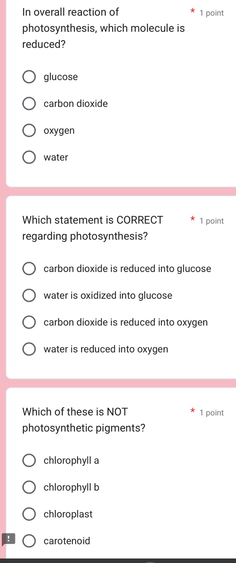This screenshot has width=236, height=563.
Task: Select the carbon dioxide answer option
Action: click(x=29, y=103)
